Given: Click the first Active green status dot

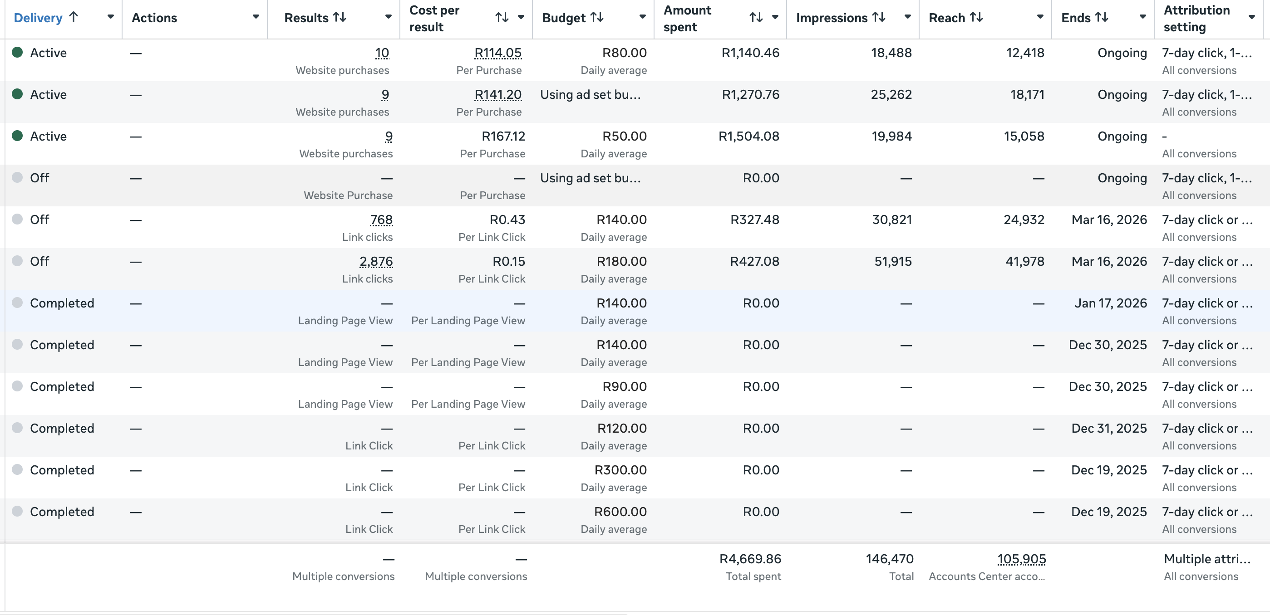Looking at the screenshot, I should [17, 52].
